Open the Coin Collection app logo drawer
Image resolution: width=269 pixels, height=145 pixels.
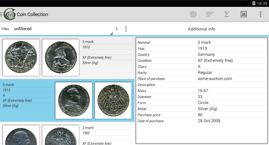click(x=9, y=14)
